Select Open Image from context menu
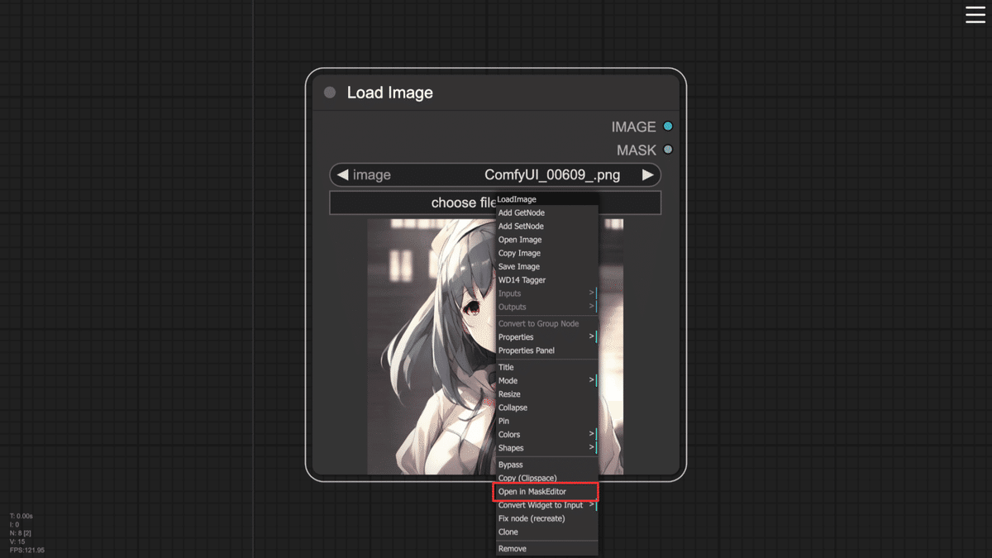This screenshot has width=992, height=558. [x=546, y=240]
